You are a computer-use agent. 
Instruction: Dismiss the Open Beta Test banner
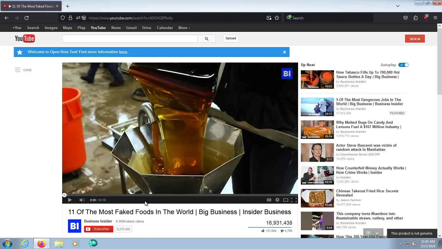285,52
